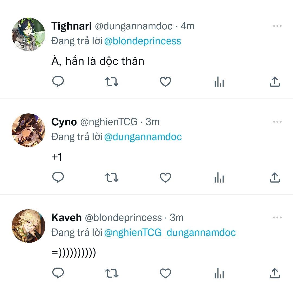
Task: Open @blondeprincess mention link in Tighnari's tweet
Action: click(x=143, y=41)
